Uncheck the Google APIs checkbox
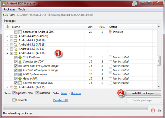This screenshot has height=118, width=165. pos(16,79)
